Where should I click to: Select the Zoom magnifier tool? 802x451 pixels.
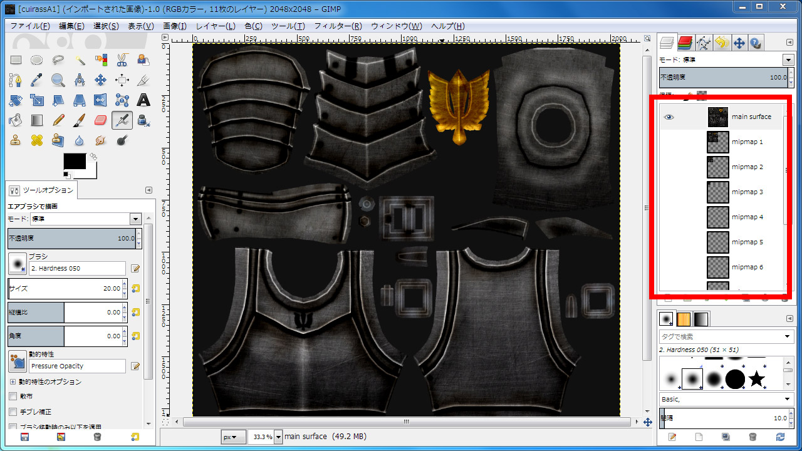point(58,80)
